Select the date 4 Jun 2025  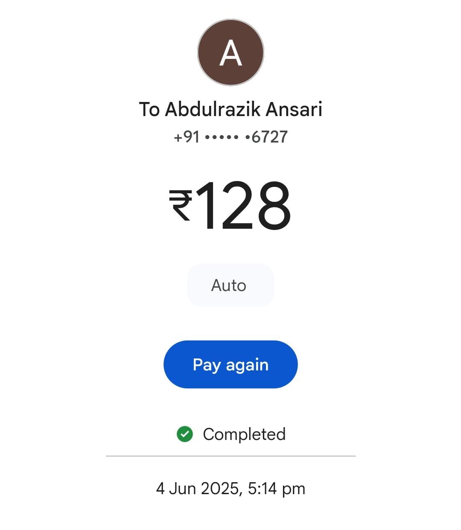[x=198, y=489]
